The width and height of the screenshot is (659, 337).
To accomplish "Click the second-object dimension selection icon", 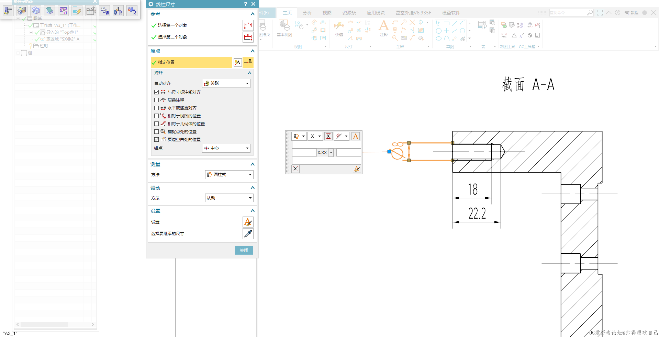I will (248, 37).
